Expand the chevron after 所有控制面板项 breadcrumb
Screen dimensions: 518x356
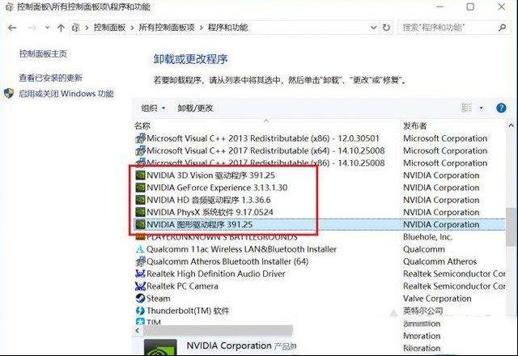click(x=202, y=28)
